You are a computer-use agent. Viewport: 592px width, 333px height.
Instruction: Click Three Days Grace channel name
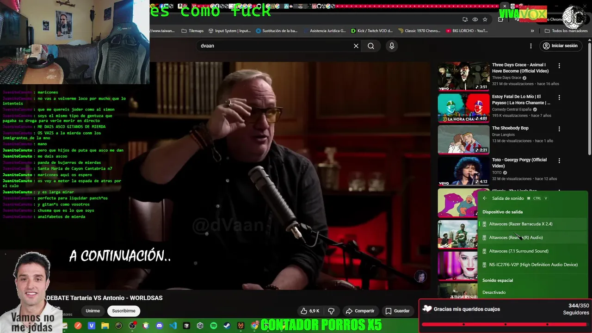click(x=506, y=78)
